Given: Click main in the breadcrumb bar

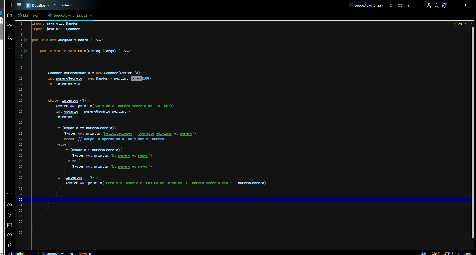Looking at the screenshot, I should pyautogui.click(x=85, y=253).
